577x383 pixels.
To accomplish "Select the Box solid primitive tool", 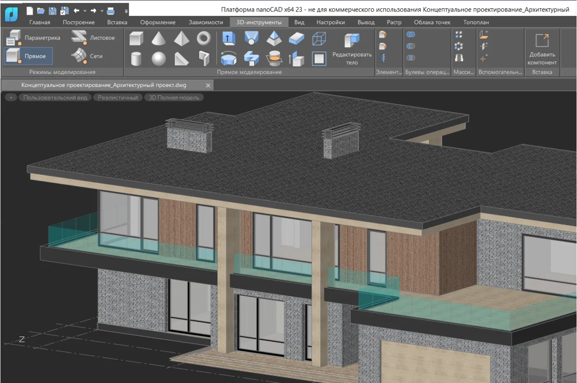I will (x=136, y=39).
